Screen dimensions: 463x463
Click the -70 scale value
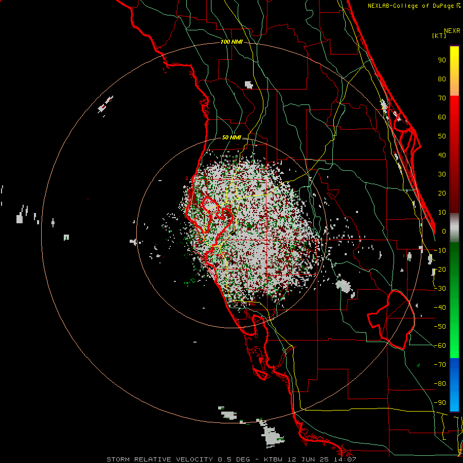pos(440,365)
